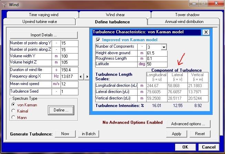Minimize the Wind window

click(x=194, y=3)
